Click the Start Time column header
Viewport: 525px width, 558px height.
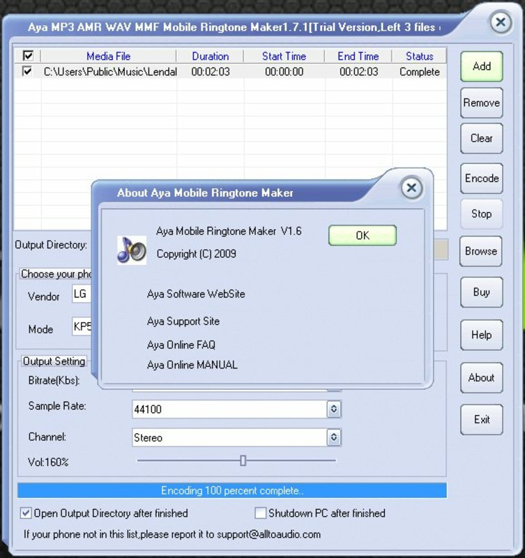pos(284,56)
